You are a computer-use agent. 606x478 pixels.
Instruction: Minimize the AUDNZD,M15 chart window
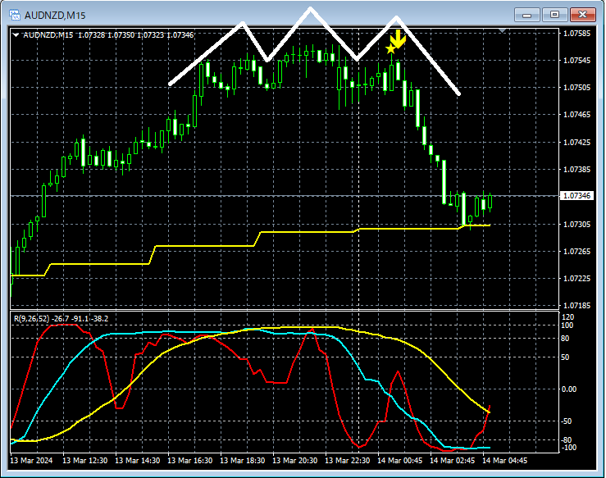[526, 15]
